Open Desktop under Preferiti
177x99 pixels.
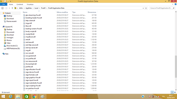[9, 16]
